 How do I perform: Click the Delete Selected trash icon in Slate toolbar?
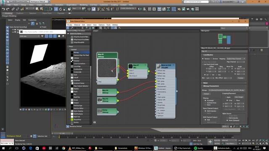click(82, 28)
